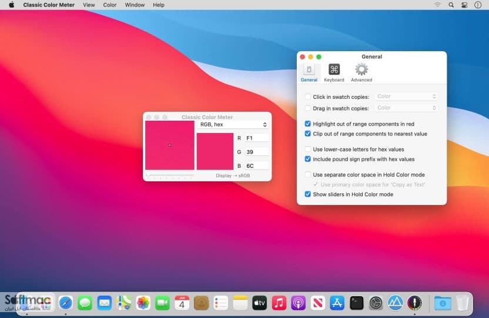The width and height of the screenshot is (489, 318).
Task: Select the General preferences pane icon
Action: pyautogui.click(x=309, y=72)
